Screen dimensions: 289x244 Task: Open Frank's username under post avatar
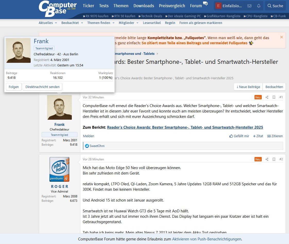pyautogui.click(x=59, y=125)
